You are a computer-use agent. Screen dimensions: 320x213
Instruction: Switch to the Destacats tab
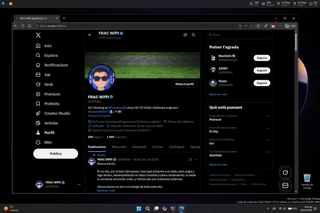pos(139,147)
